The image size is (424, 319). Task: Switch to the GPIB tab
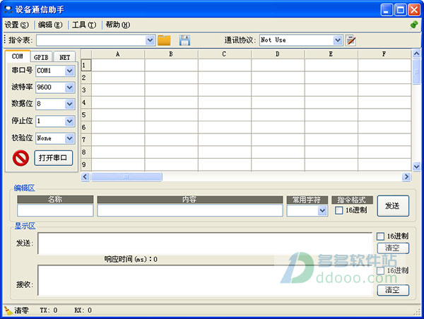41,57
